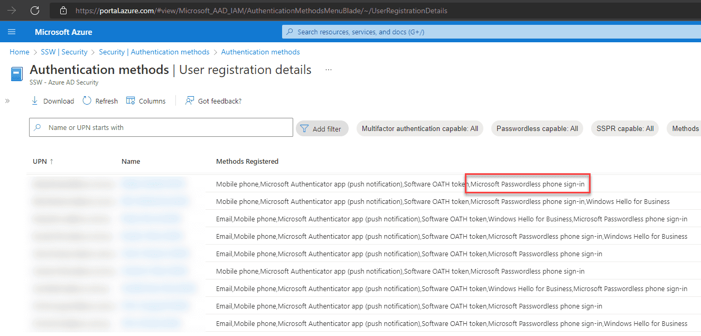Click the browser forward arrow

[12, 10]
